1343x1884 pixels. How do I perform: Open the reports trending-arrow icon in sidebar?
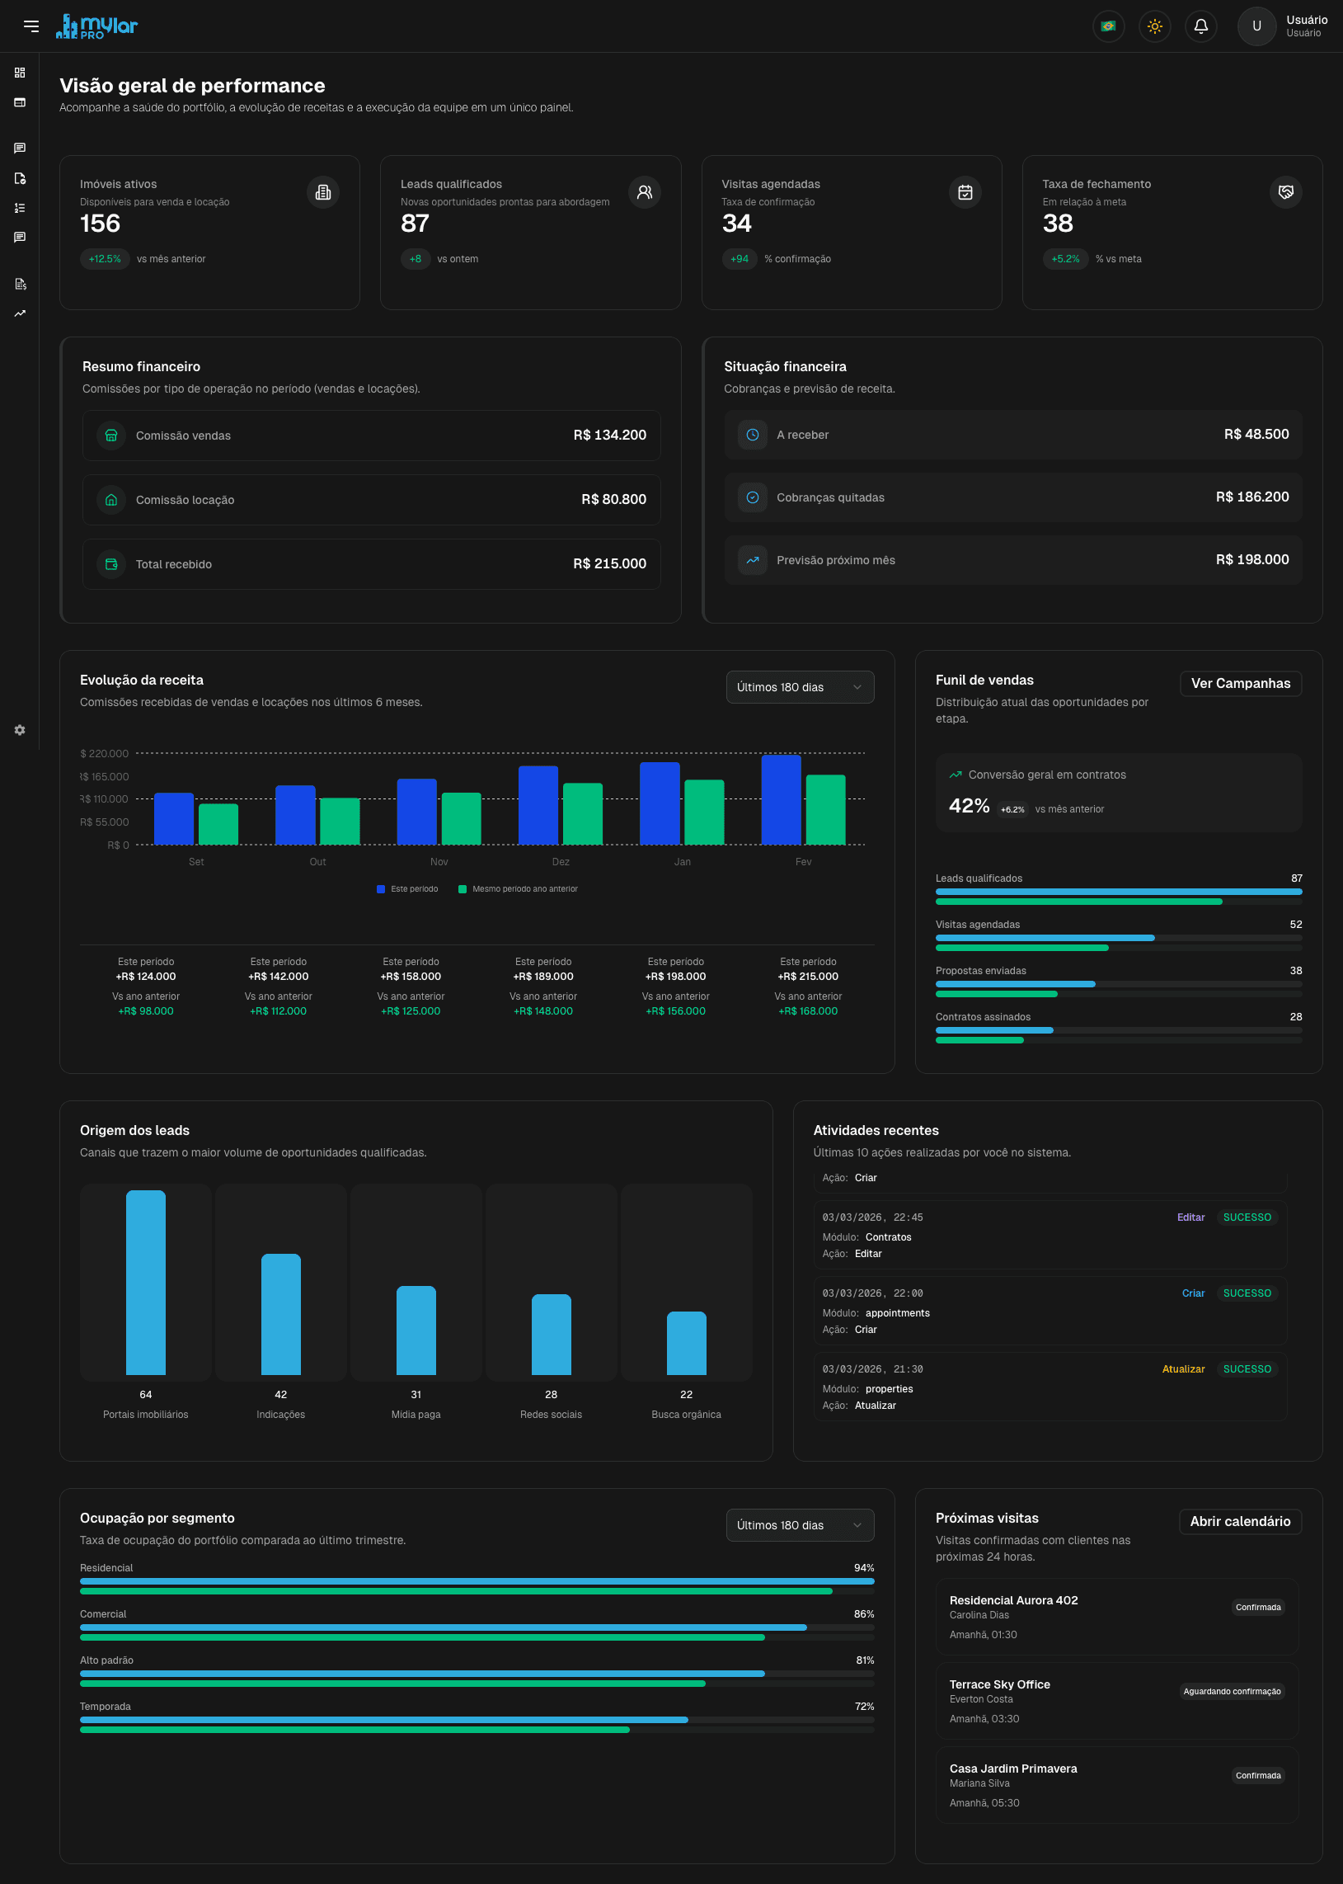[19, 313]
